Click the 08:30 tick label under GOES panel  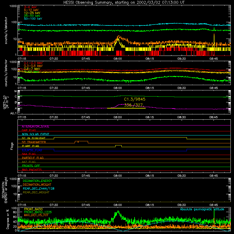pyautogui.click(x=182, y=117)
